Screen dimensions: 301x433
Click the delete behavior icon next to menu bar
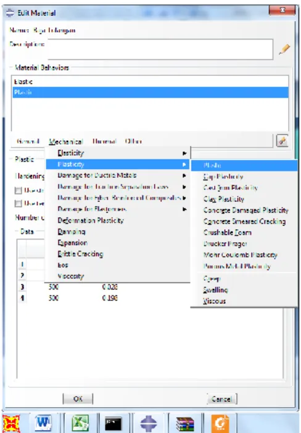(x=282, y=141)
